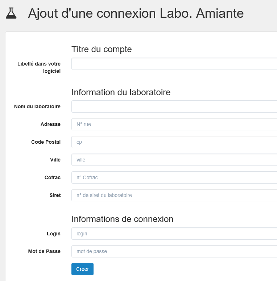Click the n° Cofrac input field

[174, 177]
